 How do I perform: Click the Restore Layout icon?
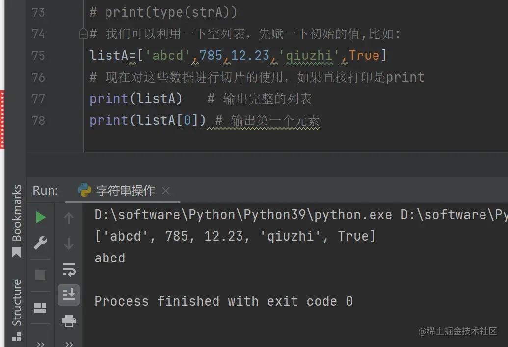40,308
